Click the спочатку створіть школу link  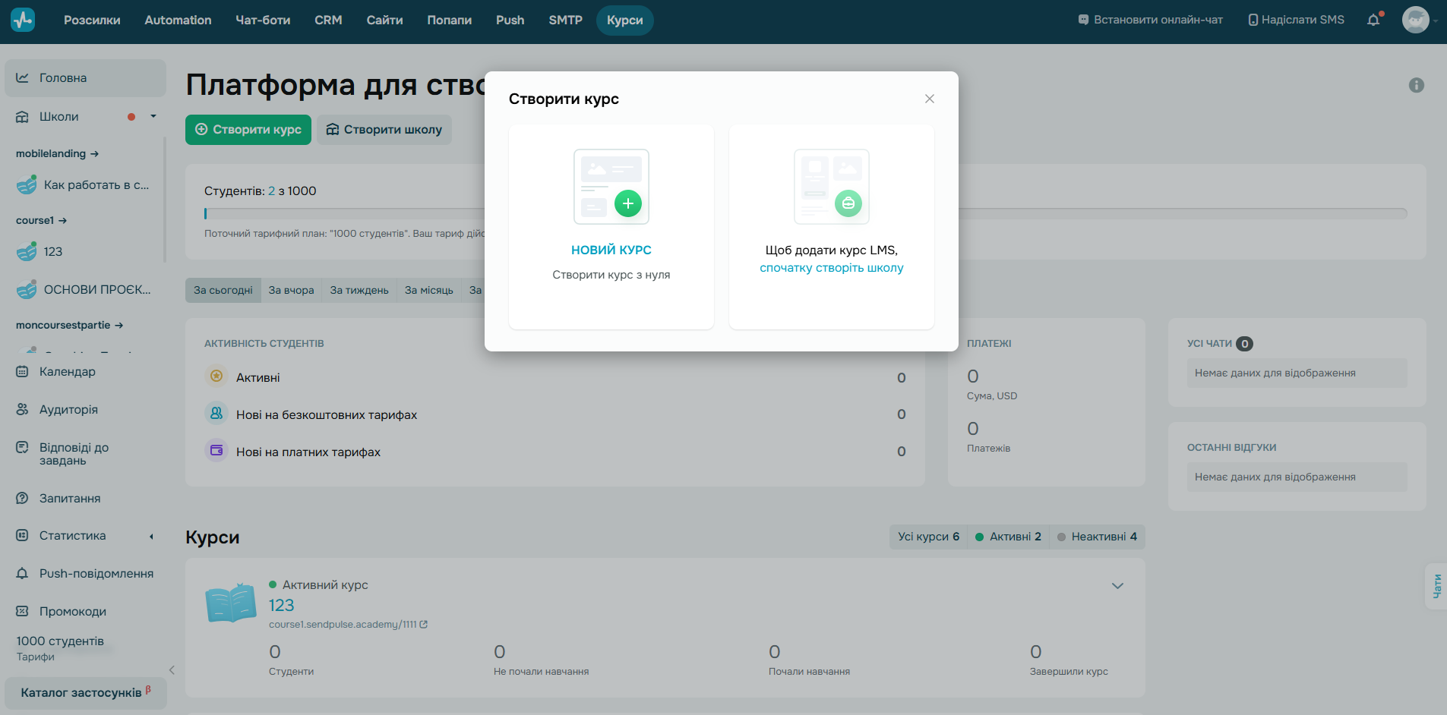[832, 268]
